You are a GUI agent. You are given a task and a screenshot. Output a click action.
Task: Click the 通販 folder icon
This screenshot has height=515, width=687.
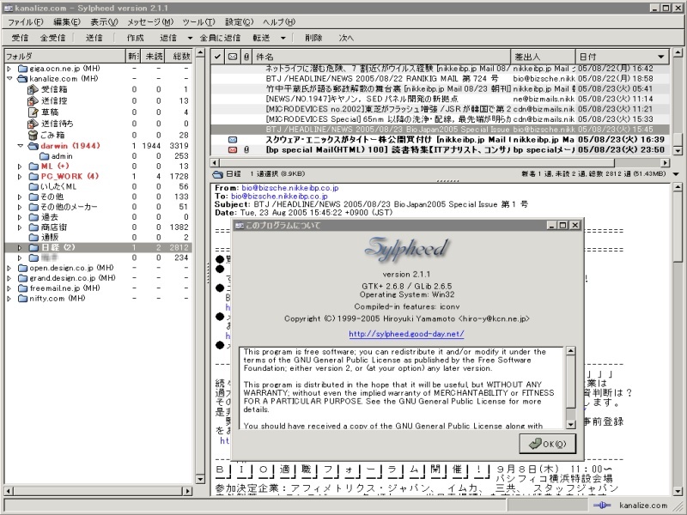tap(33, 238)
